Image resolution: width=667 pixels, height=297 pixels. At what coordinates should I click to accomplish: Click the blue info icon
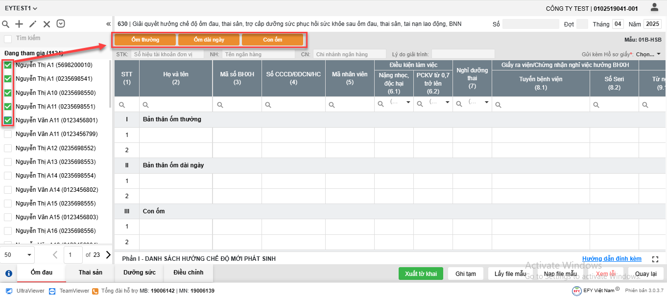pos(8,274)
